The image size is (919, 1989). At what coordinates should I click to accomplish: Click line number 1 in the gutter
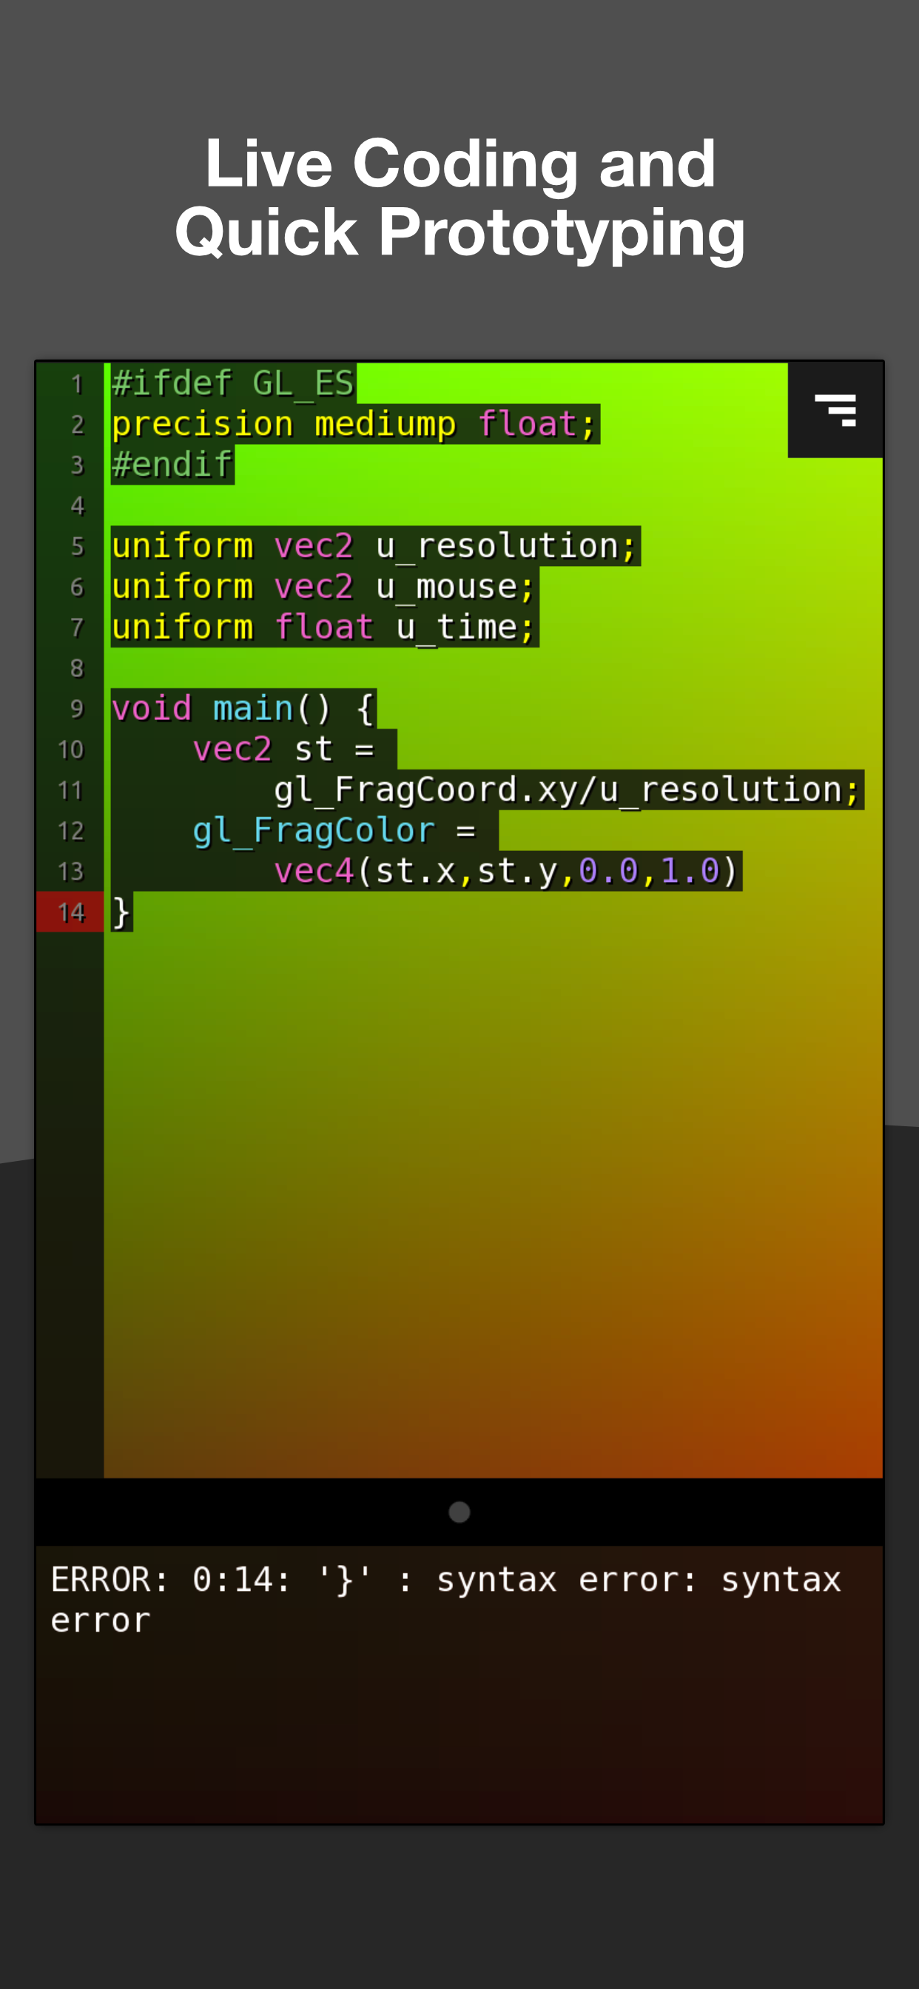click(76, 384)
